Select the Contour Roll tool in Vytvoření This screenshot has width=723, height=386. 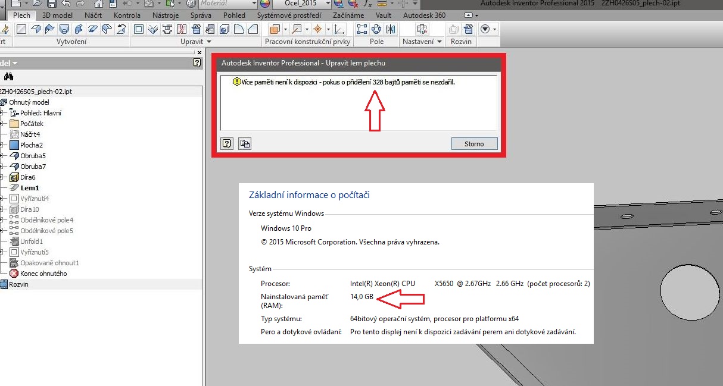pyautogui.click(x=79, y=29)
